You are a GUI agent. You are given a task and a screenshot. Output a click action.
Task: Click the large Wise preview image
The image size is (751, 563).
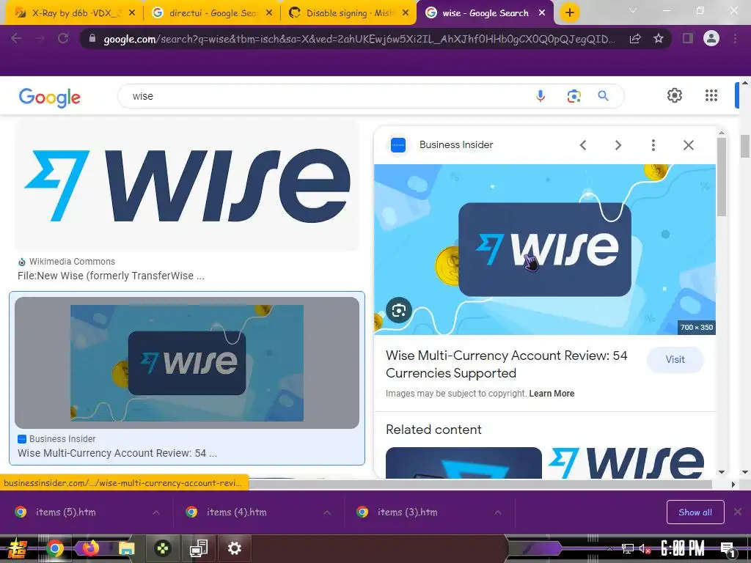545,249
